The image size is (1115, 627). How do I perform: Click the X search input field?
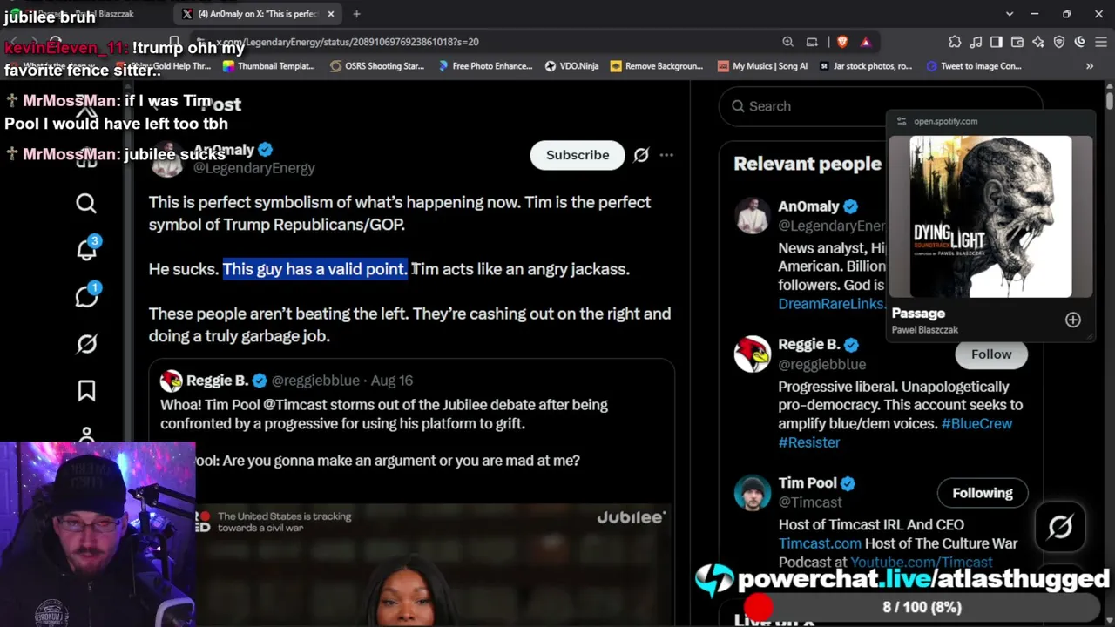coord(880,106)
